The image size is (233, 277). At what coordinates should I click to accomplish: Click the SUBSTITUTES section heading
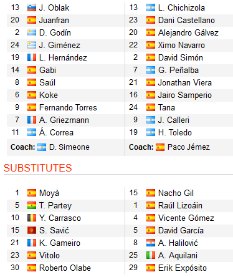(x=37, y=168)
